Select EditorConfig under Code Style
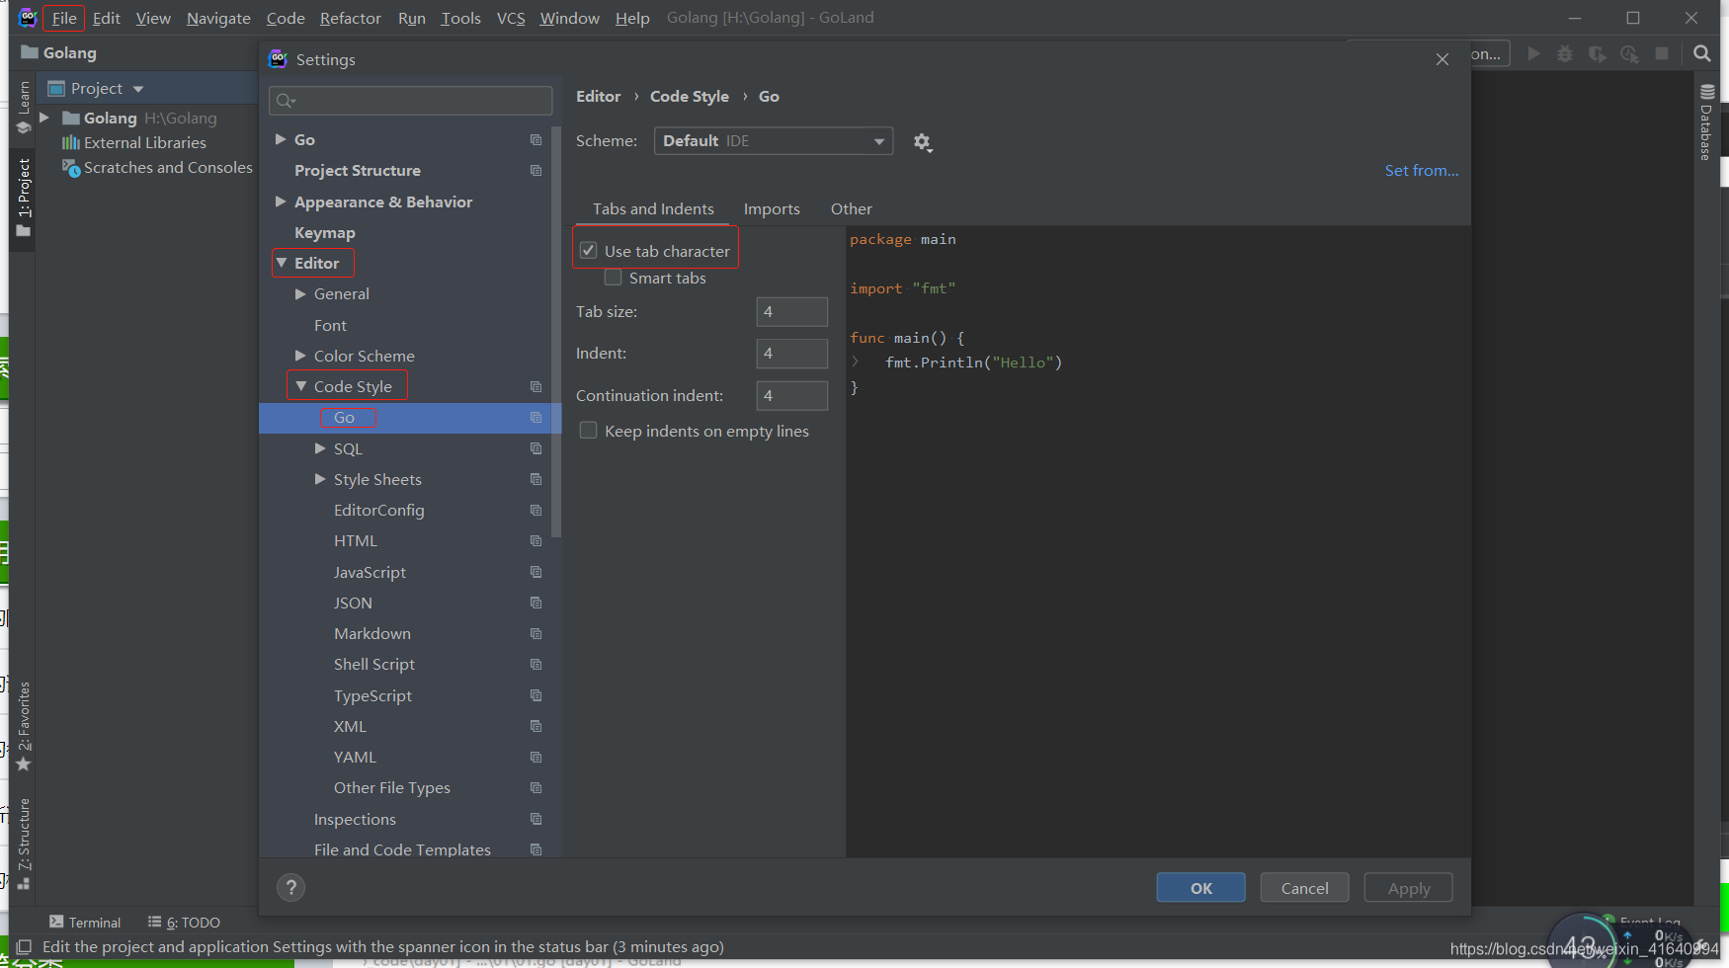Viewport: 1729px width, 968px height. tap(378, 510)
